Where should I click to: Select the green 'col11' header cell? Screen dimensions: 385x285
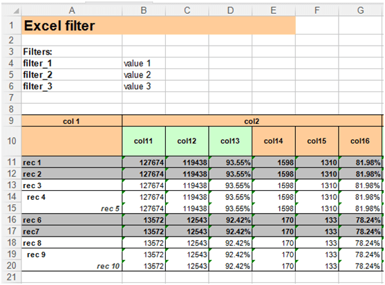click(x=144, y=141)
